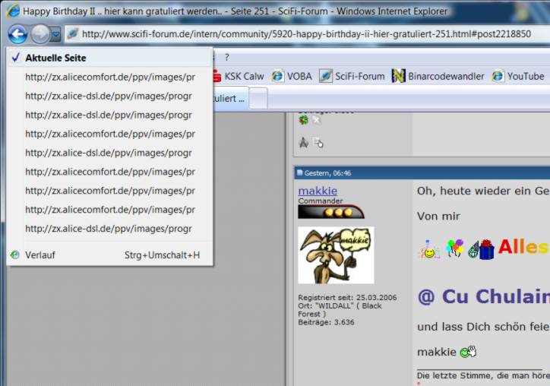The image size is (550, 386).
Task: Open the KSK Calw favorite
Action: click(237, 76)
